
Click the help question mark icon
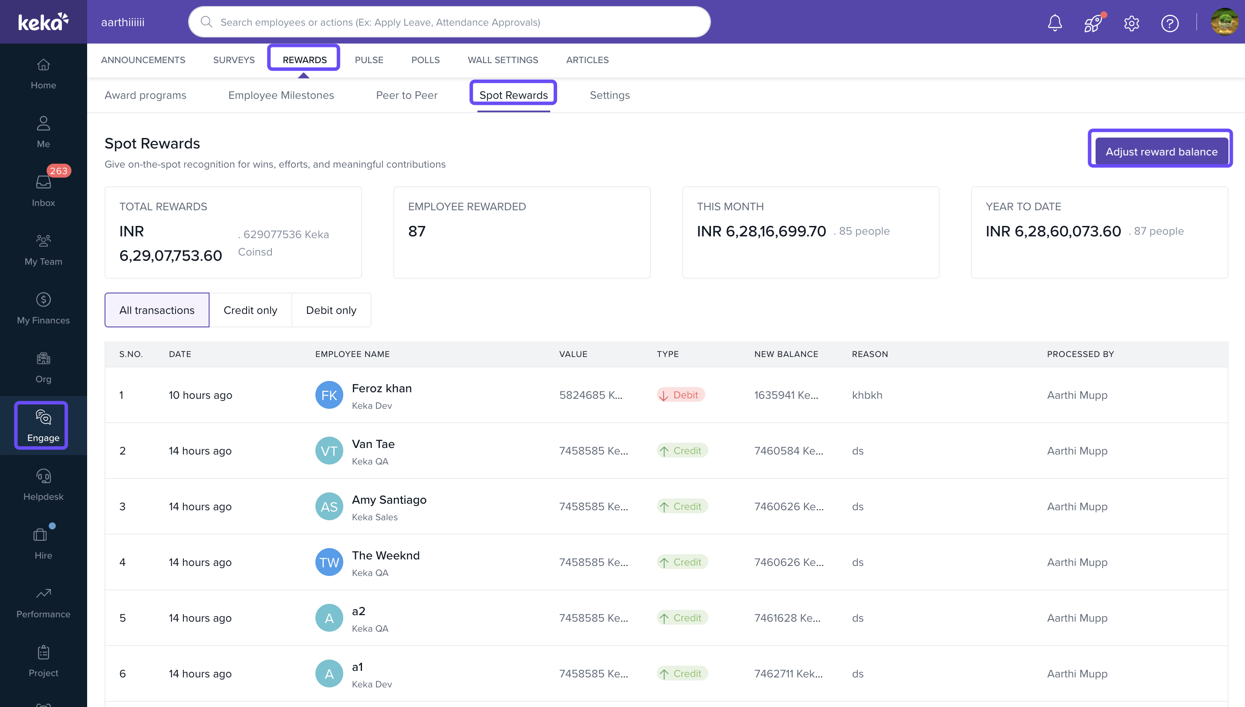1170,23
